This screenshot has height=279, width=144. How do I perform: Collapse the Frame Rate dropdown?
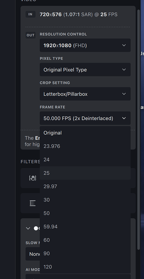click(x=85, y=118)
